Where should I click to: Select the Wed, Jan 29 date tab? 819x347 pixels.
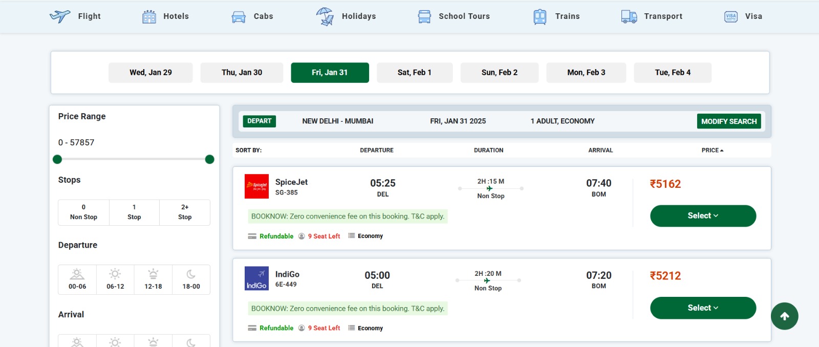[150, 73]
